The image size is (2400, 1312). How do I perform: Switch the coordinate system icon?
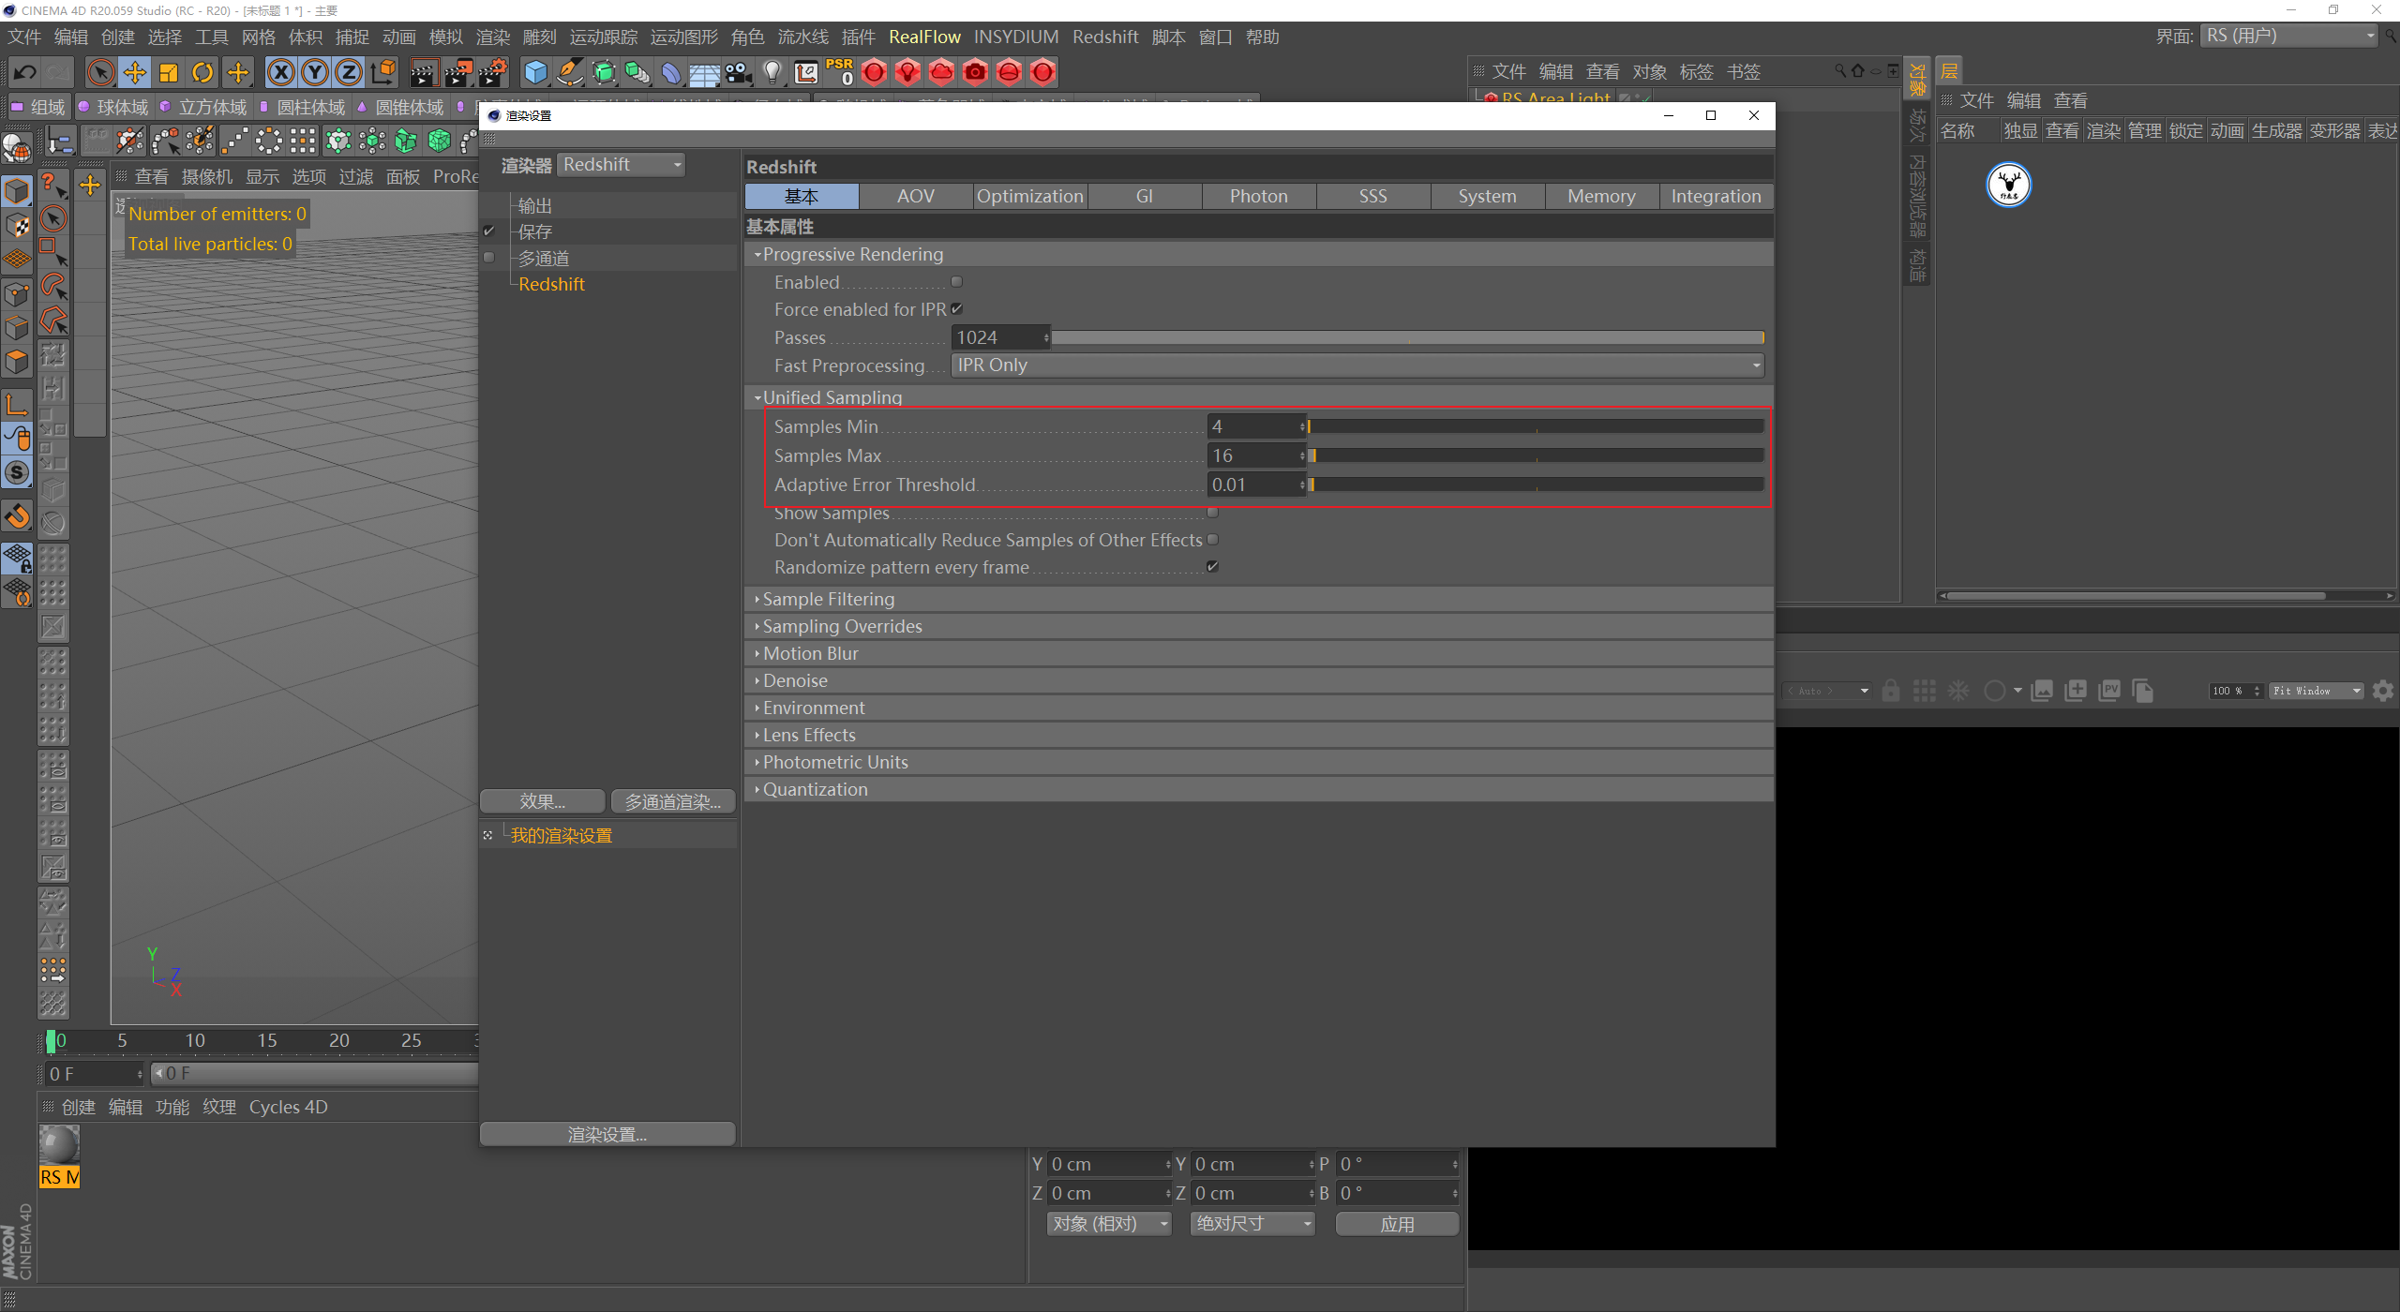[382, 72]
